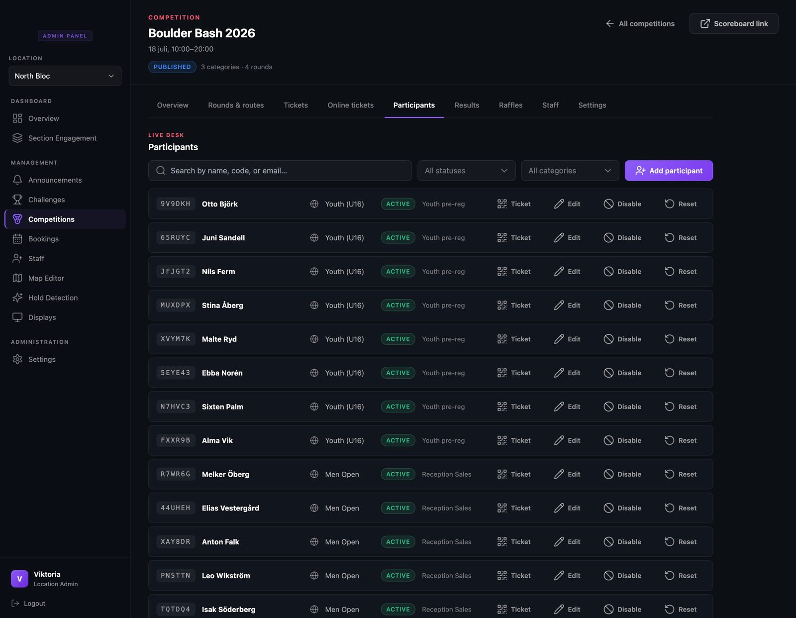Viewport: 796px width, 618px height.
Task: Open Bookings in the sidebar
Action: tap(65, 239)
